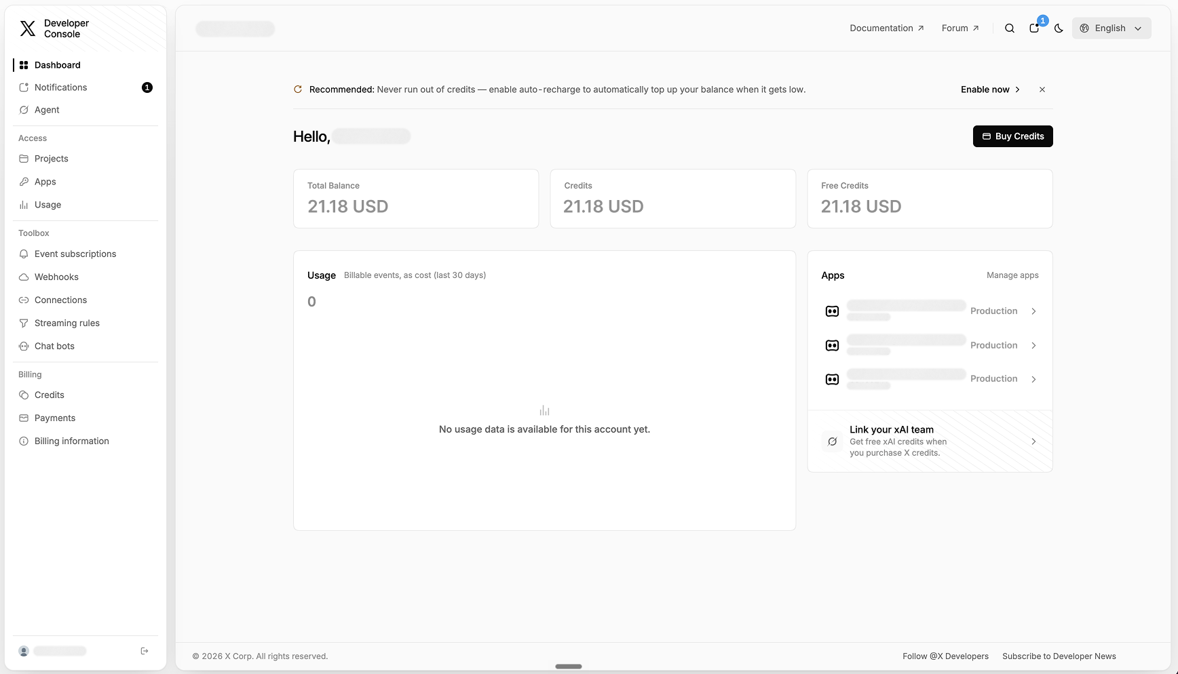The height and width of the screenshot is (674, 1178).
Task: Click the Billing information info icon
Action: tap(24, 441)
